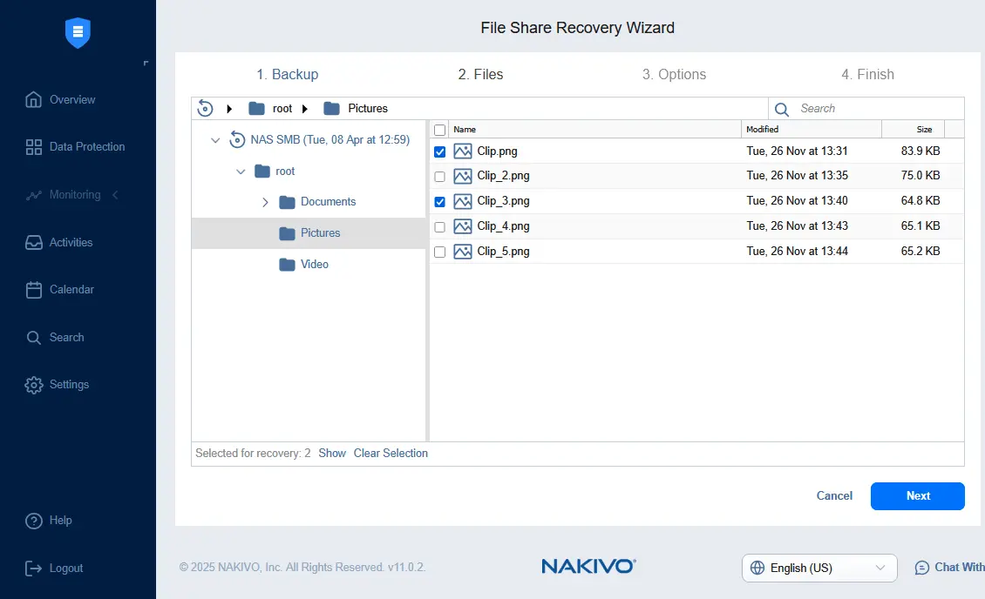Image resolution: width=985 pixels, height=599 pixels.
Task: Check the Clip_5.png checkbox
Action: click(x=439, y=252)
